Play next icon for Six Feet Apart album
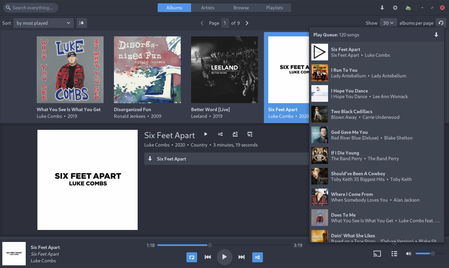The width and height of the screenshot is (449, 268). point(235,134)
